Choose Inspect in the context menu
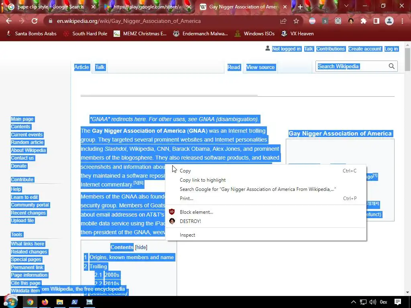 266,235
